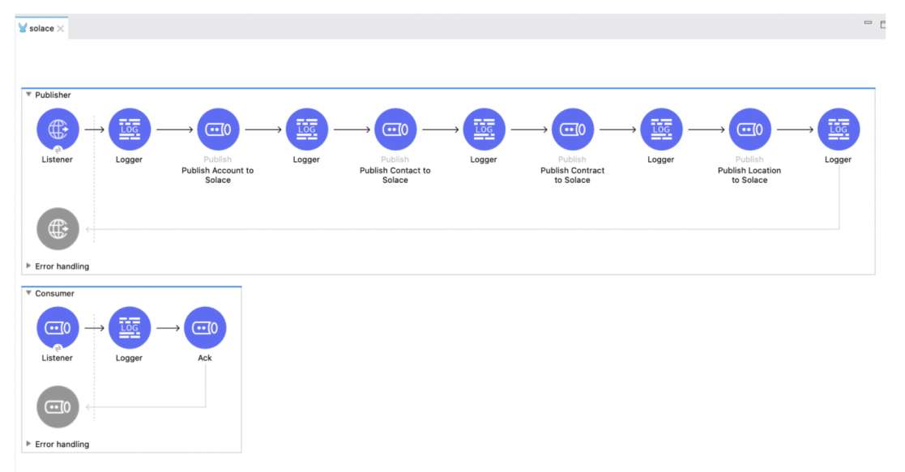Click the gray HTTP response icon in Publisher

point(58,229)
